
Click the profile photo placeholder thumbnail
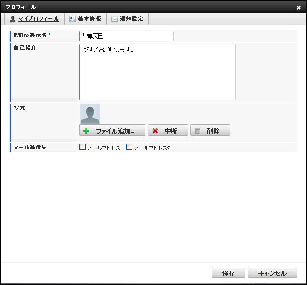point(90,114)
